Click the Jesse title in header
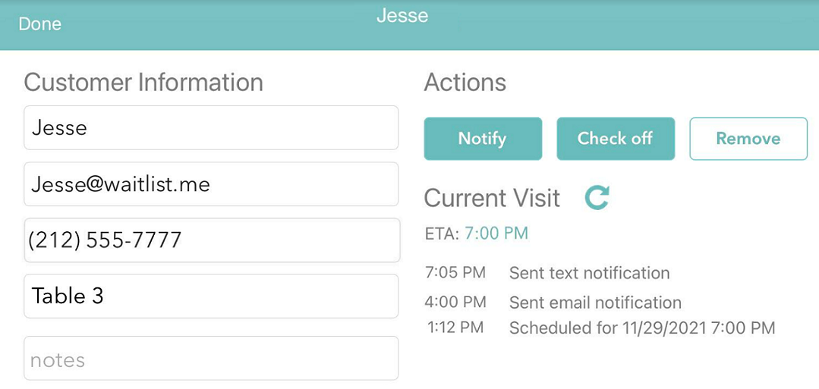819x389 pixels. pyautogui.click(x=402, y=15)
